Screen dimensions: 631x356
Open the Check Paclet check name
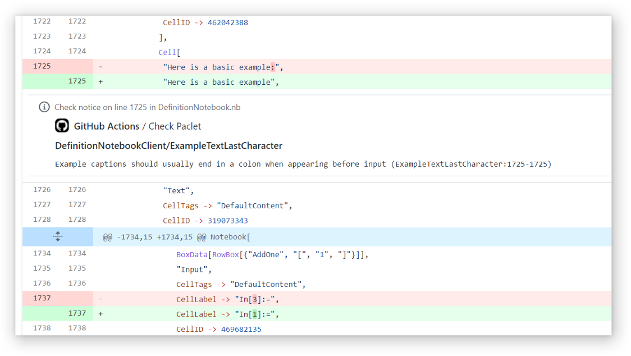click(175, 126)
